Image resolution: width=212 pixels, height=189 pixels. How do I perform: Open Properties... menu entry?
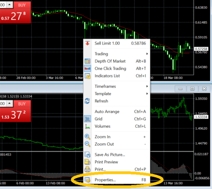point(117,180)
